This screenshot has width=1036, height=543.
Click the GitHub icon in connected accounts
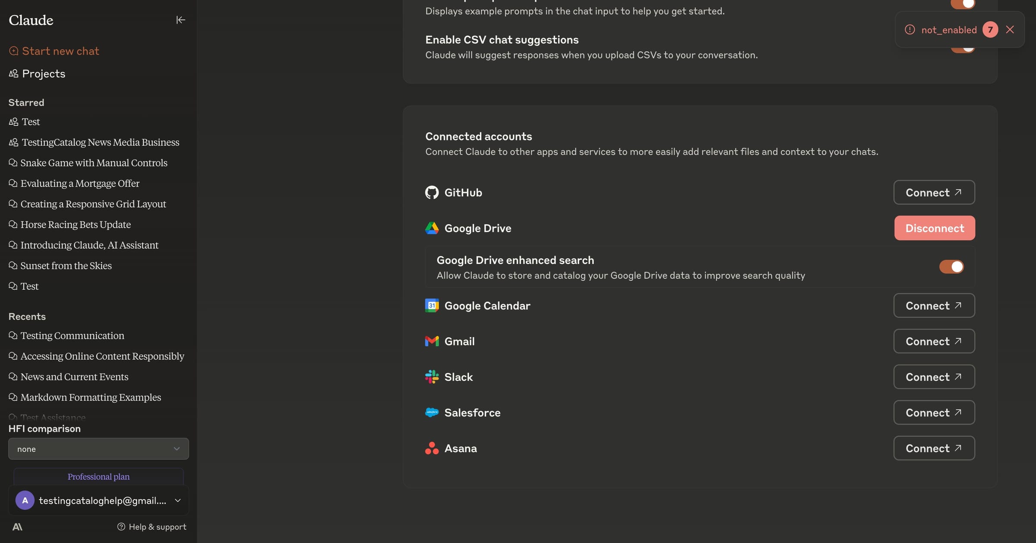[431, 192]
